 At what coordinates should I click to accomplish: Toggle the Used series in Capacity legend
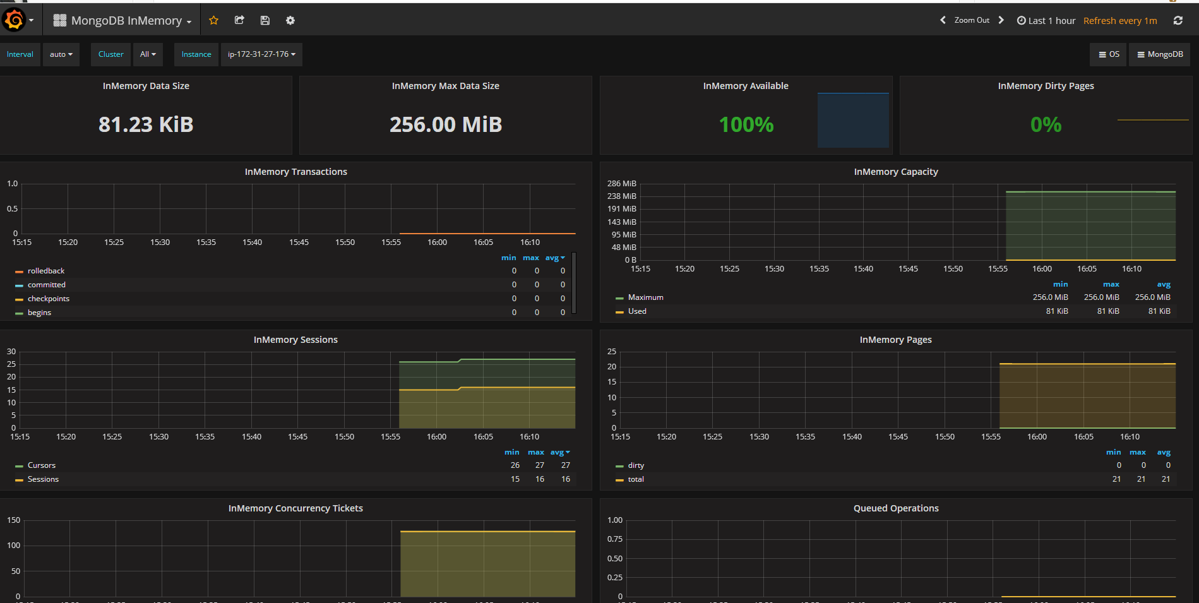(637, 311)
